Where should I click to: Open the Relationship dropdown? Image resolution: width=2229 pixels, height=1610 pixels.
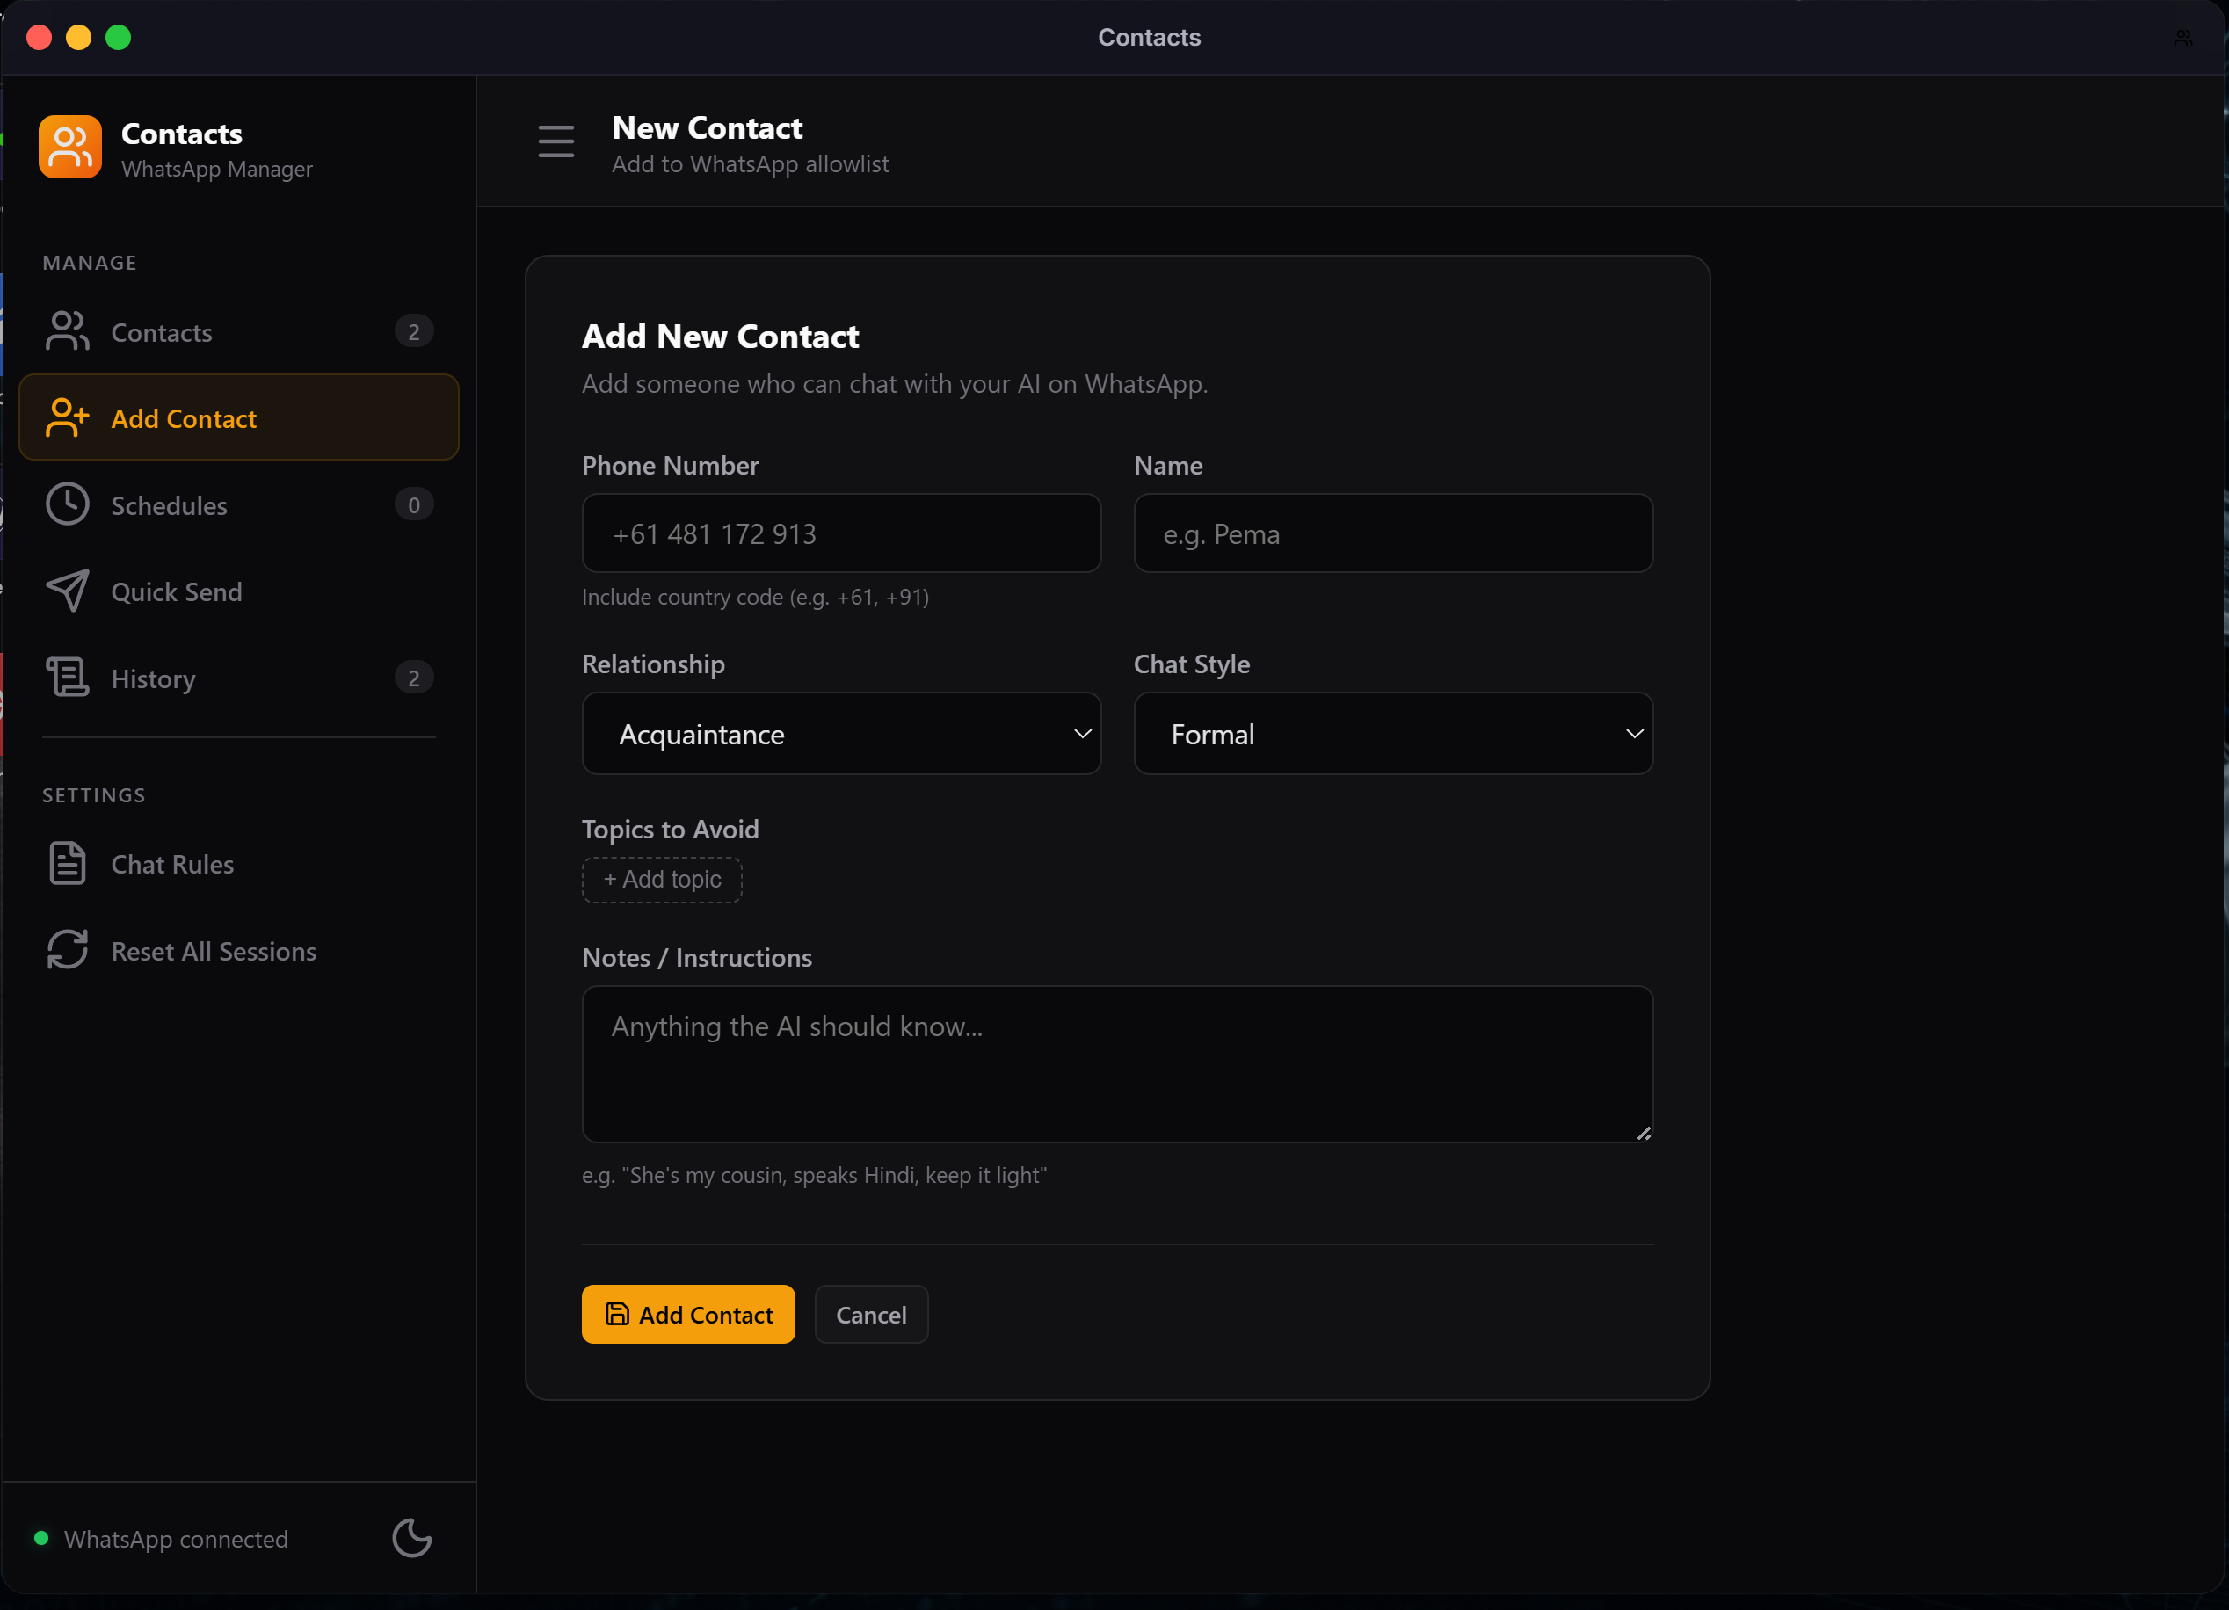pos(841,734)
